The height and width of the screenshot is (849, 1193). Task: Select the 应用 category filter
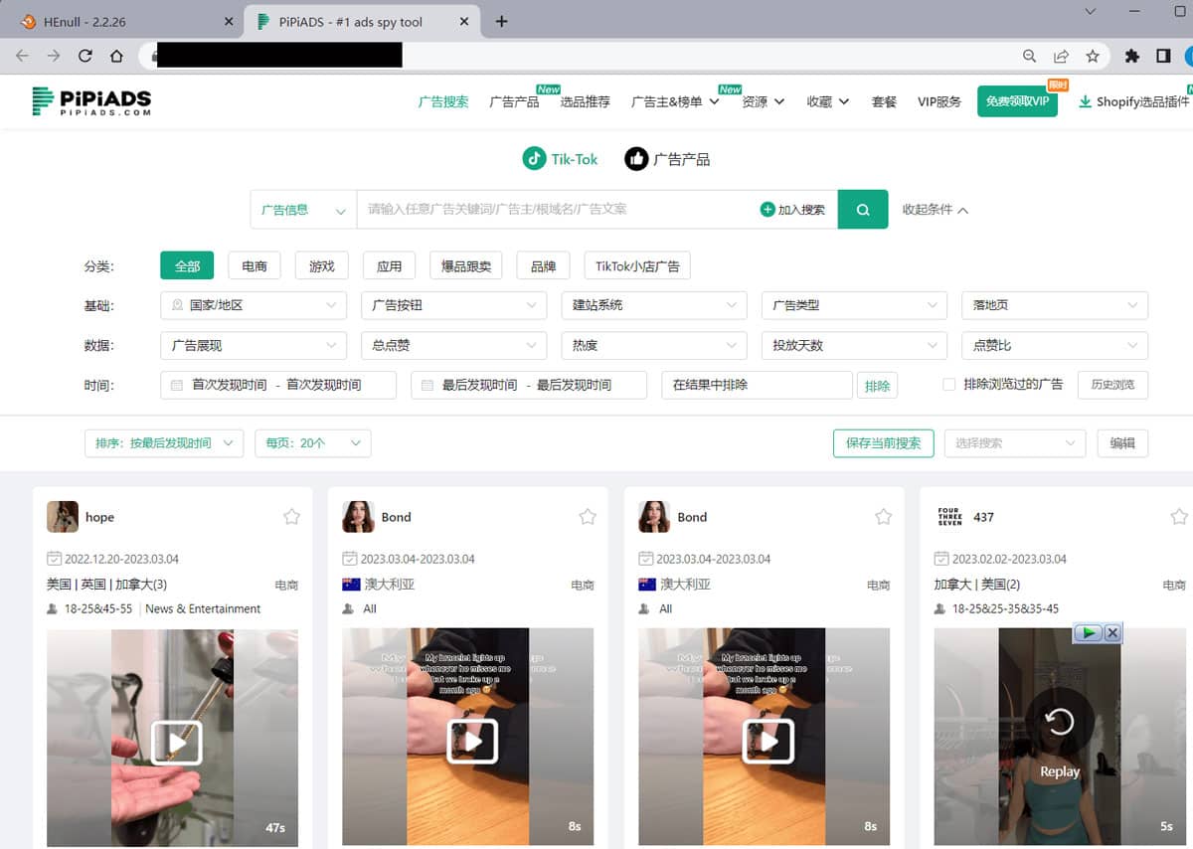[x=390, y=265]
